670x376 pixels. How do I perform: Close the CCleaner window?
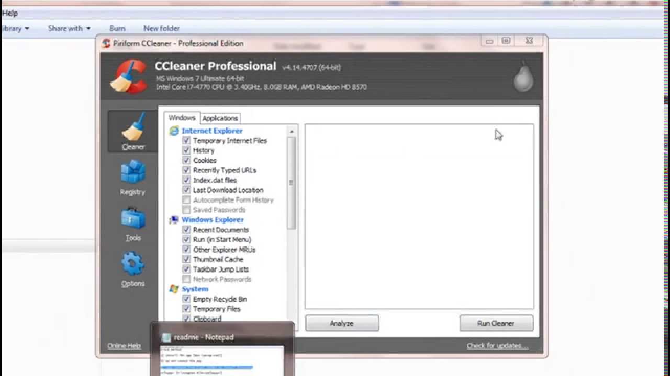(529, 41)
